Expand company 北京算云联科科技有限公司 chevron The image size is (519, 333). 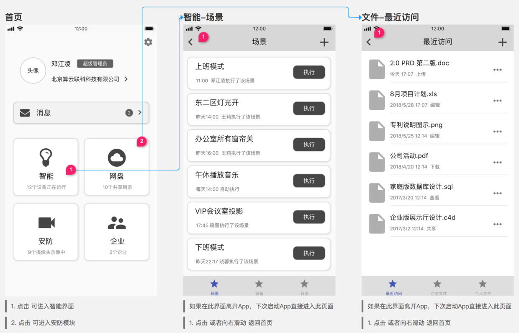(x=126, y=79)
